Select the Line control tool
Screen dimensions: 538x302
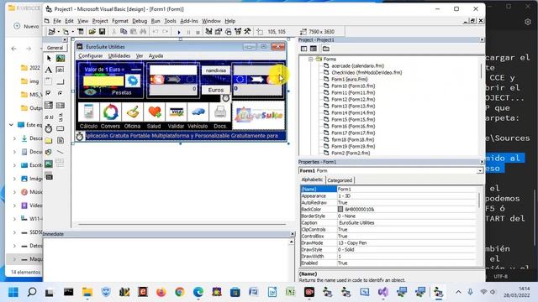(x=61, y=152)
